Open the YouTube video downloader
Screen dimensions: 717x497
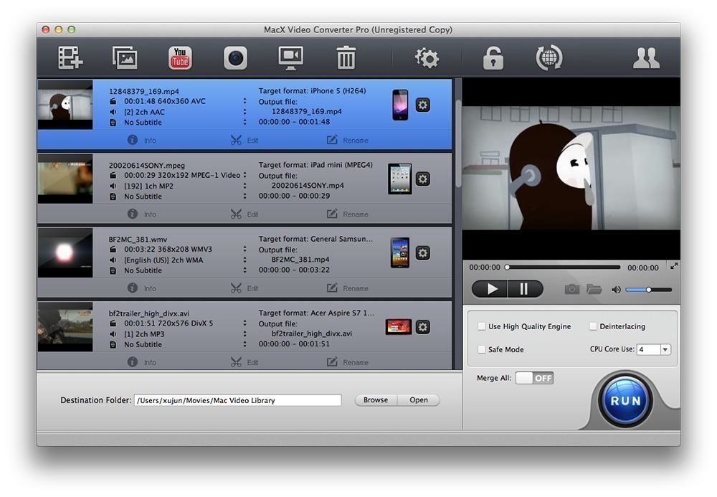[x=179, y=57]
